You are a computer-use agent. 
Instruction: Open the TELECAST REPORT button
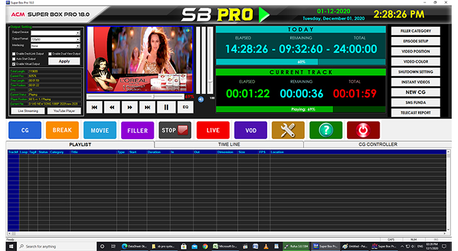pyautogui.click(x=415, y=112)
